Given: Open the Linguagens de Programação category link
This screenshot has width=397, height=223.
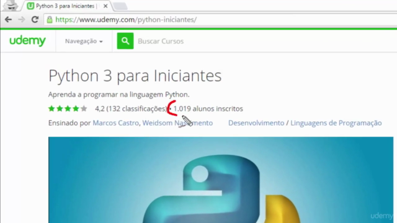Looking at the screenshot, I should 336,123.
